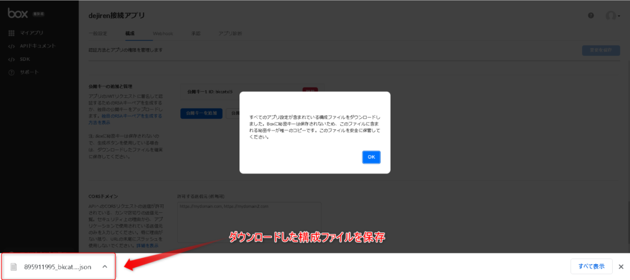The height and width of the screenshot is (280, 630).
Task: Click the file icon of the downloaded json
Action: click(15, 266)
